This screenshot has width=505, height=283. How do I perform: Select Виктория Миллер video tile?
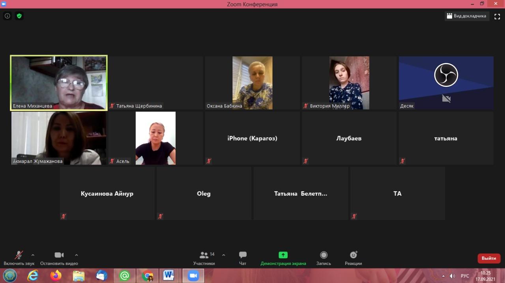point(349,83)
